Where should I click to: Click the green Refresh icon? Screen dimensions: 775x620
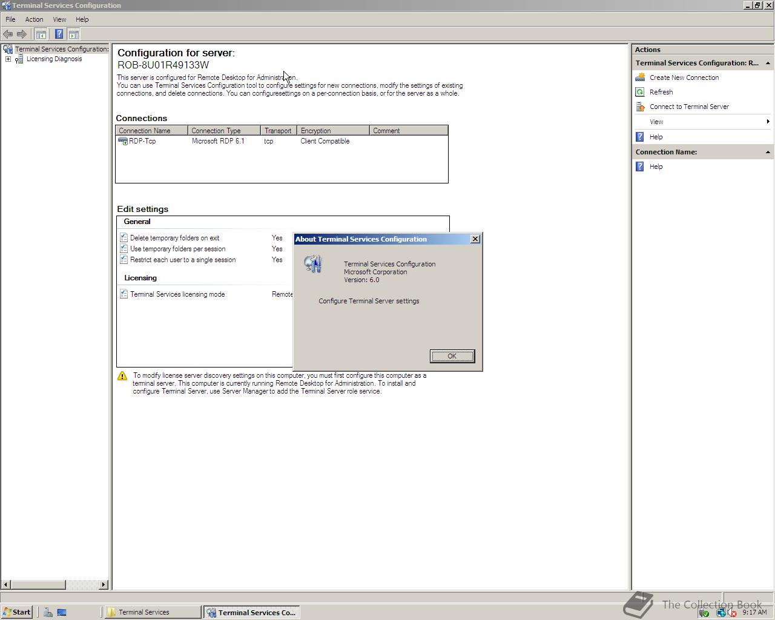tap(640, 92)
